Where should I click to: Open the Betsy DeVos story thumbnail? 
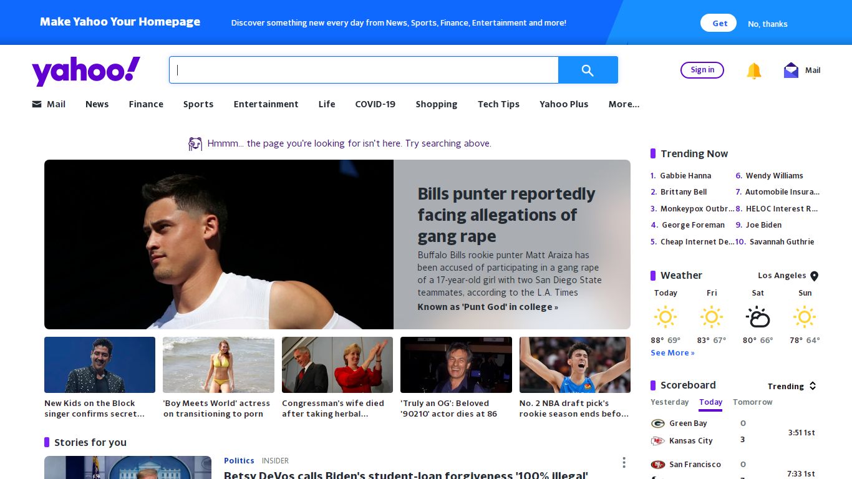(128, 468)
